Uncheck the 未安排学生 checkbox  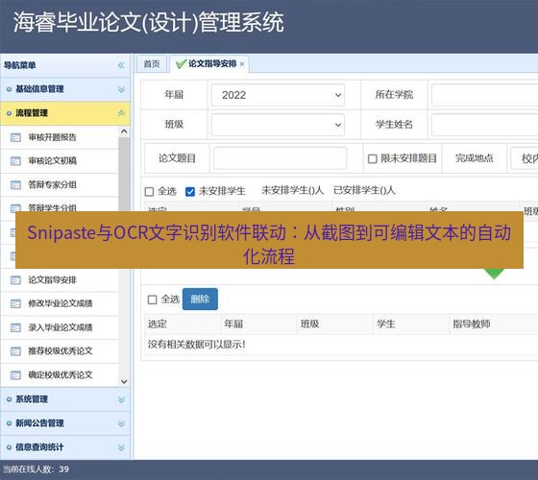pyautogui.click(x=190, y=191)
